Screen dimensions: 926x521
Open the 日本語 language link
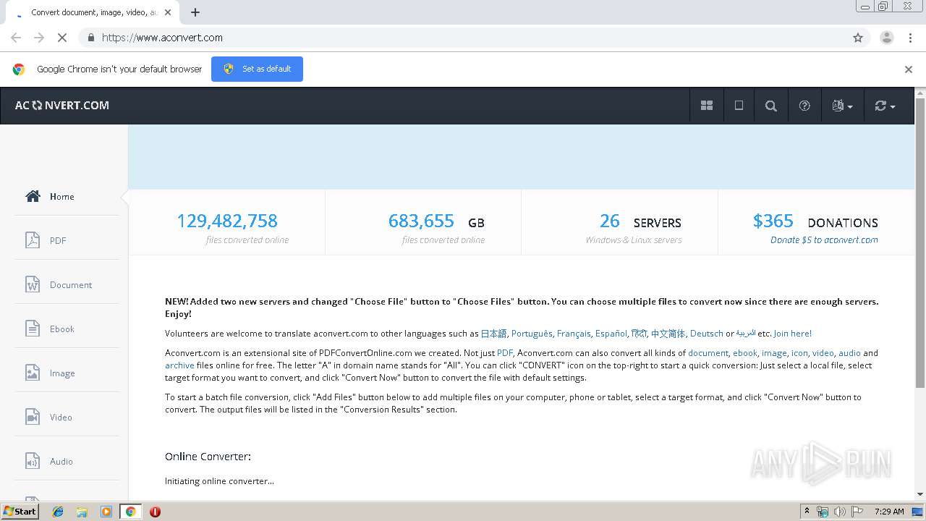tap(493, 334)
